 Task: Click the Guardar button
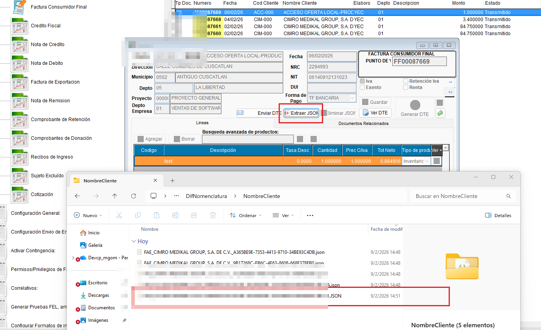tap(375, 102)
